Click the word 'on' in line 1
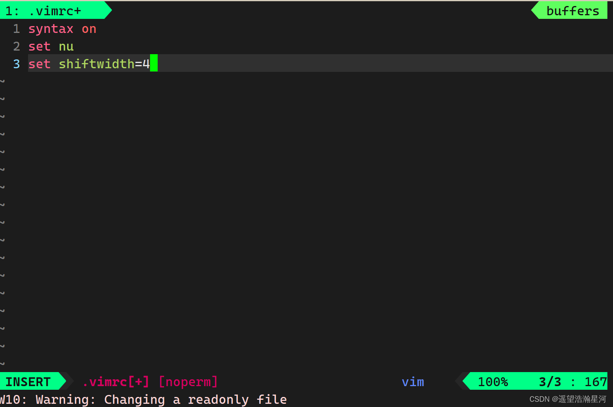Viewport: 613px width, 407px height. click(x=89, y=29)
